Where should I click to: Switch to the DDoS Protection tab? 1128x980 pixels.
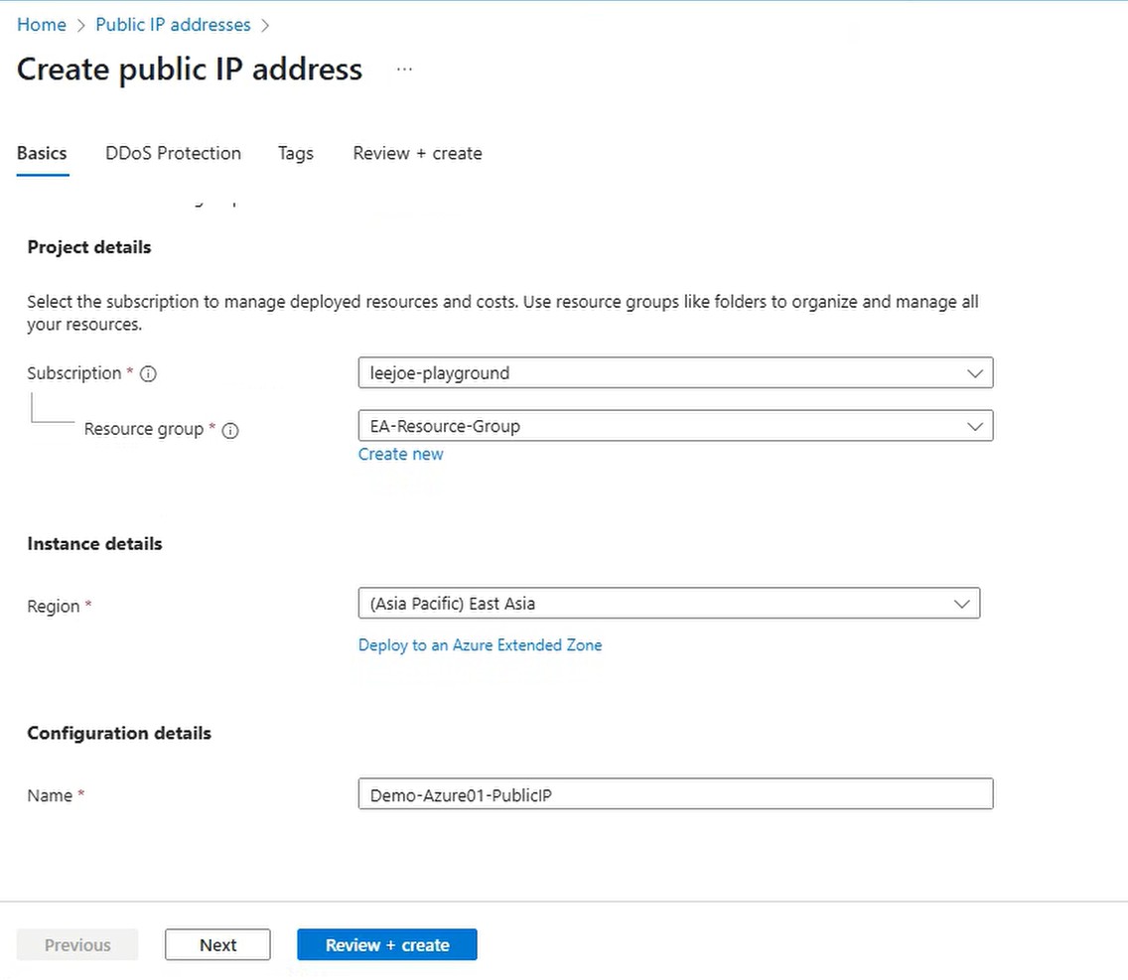pyautogui.click(x=173, y=154)
